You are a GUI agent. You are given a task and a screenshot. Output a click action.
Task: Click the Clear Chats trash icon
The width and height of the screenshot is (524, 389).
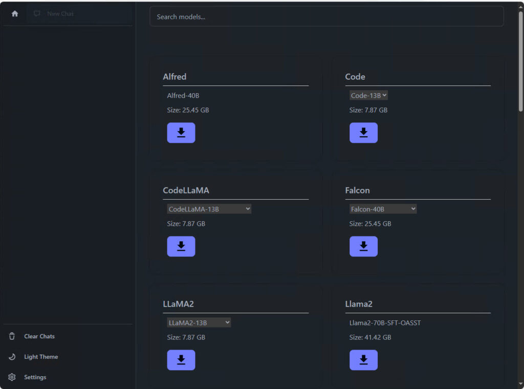(12, 336)
